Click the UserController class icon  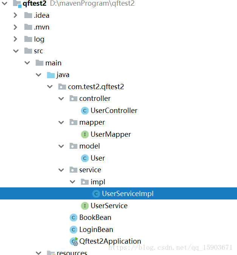coord(85,111)
